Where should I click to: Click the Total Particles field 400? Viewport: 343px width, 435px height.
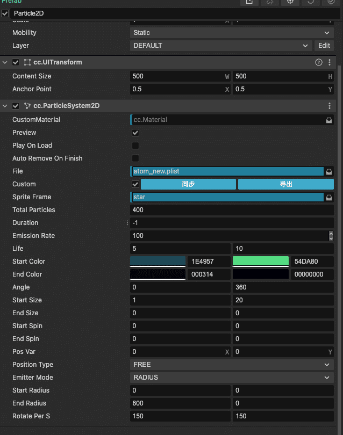(x=232, y=210)
